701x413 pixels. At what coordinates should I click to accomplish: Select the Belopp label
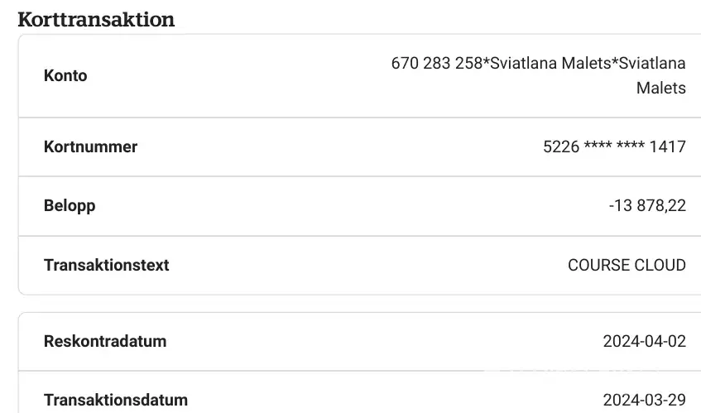(x=70, y=205)
